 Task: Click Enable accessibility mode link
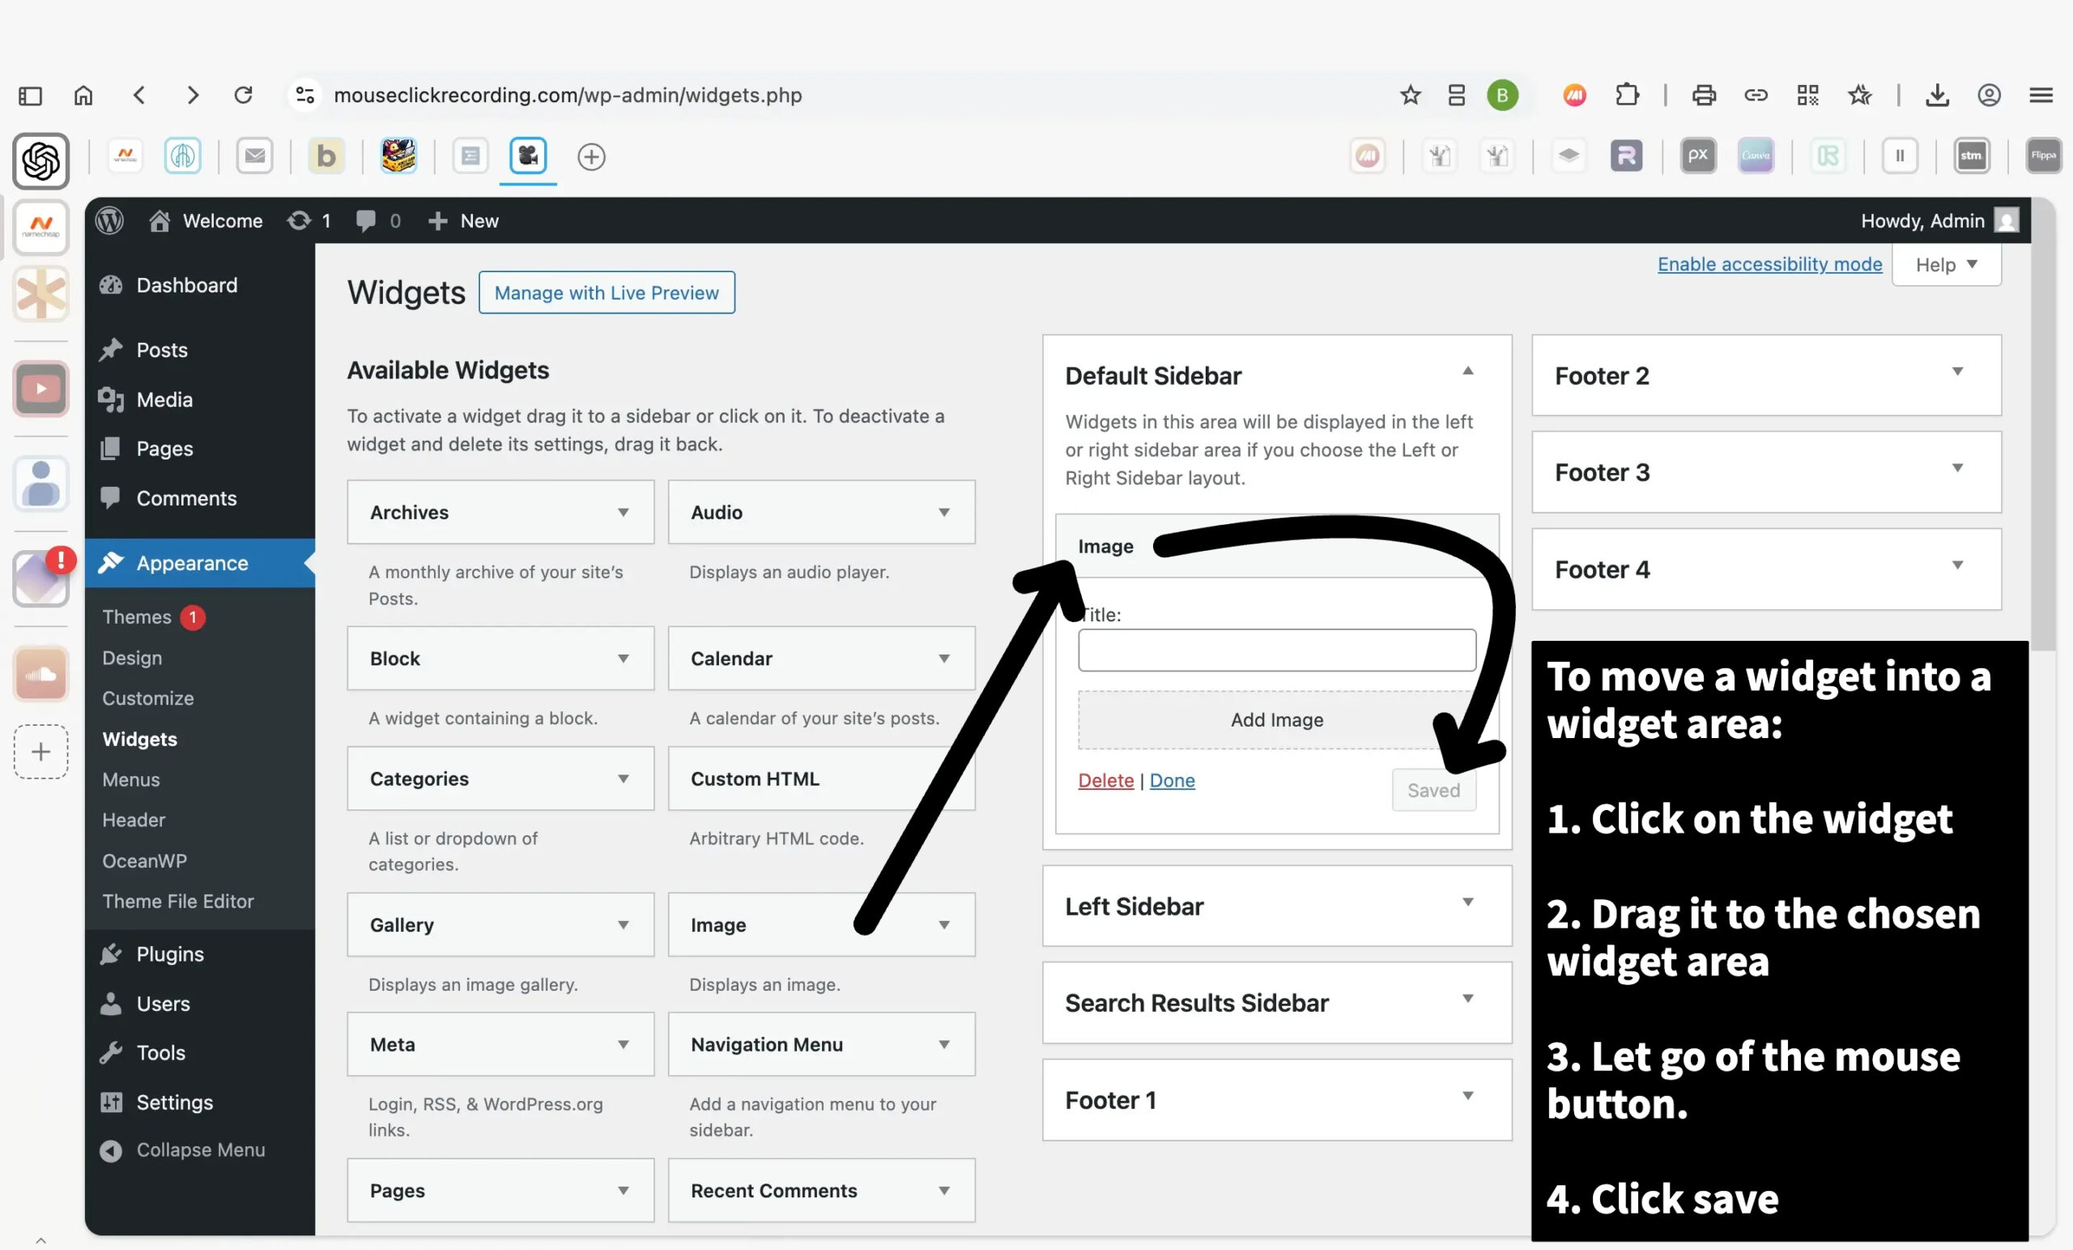click(x=1769, y=264)
